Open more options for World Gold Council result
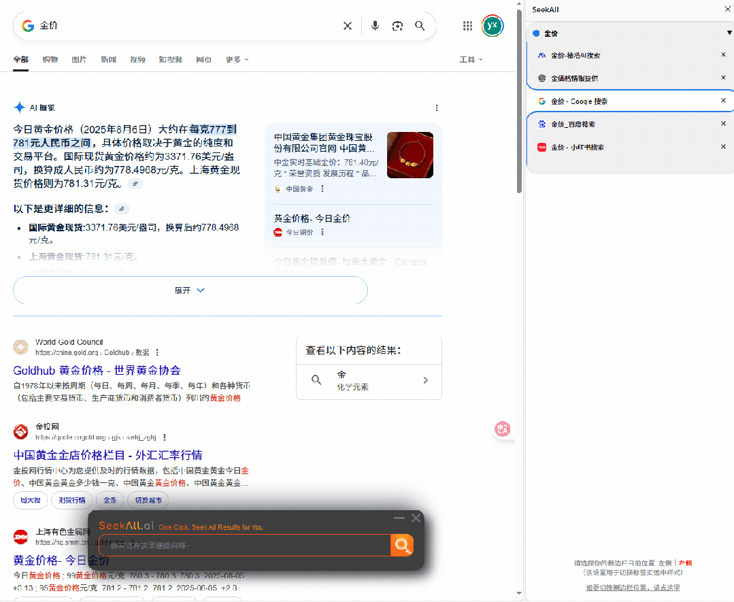Image resolution: width=734 pixels, height=602 pixels. point(157,352)
